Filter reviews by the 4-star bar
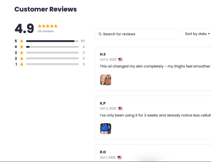The height and width of the screenshot is (162, 211). tap(52, 47)
